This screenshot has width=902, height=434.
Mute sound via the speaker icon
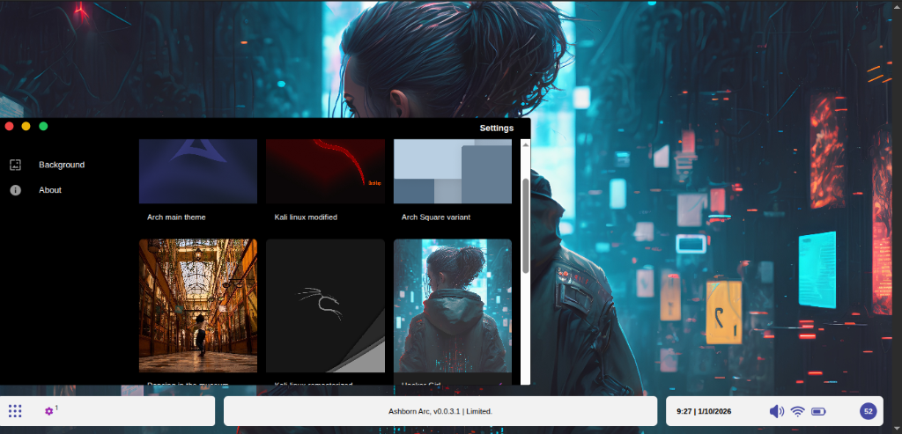click(776, 411)
